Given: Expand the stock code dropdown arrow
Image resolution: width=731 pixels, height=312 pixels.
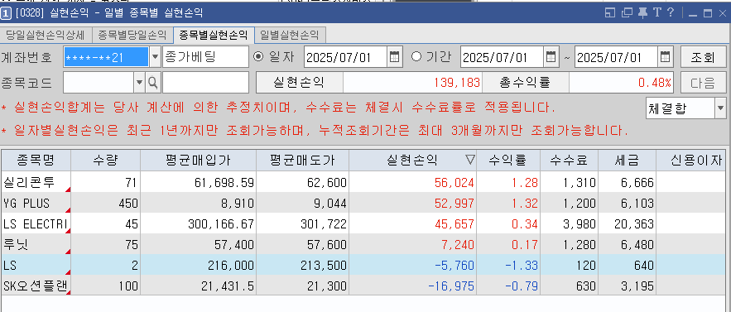Looking at the screenshot, I should pos(139,83).
